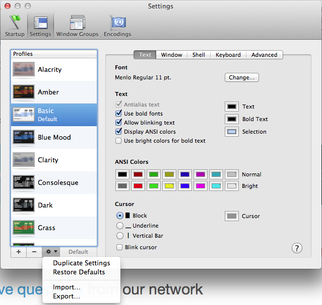This screenshot has height=305, width=322.
Task: Open the Cursor color well
Action: [x=232, y=216]
